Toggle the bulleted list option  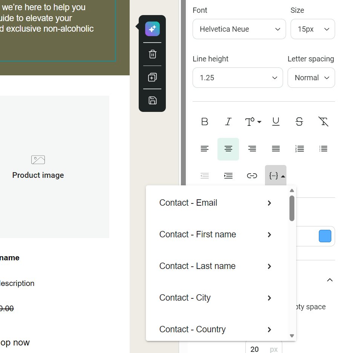coord(323,148)
